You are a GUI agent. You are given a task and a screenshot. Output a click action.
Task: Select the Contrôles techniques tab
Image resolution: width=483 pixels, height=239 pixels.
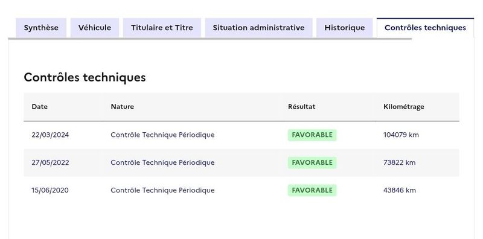[425, 28]
